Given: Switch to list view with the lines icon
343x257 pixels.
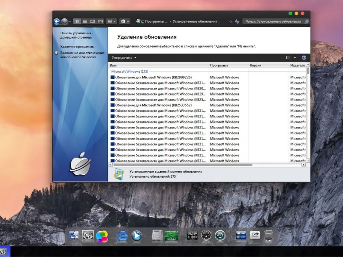Looking at the screenshot, I should (x=85, y=21).
